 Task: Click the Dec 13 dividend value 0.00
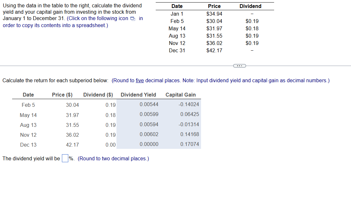click(111, 144)
